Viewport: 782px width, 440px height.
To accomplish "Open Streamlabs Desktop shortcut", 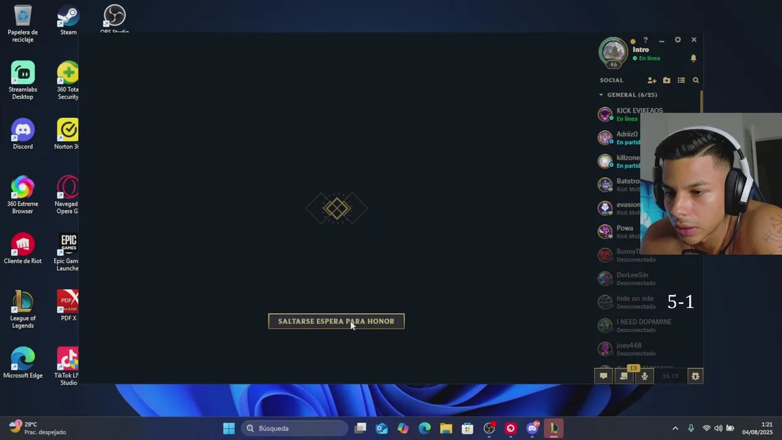I will [x=23, y=81].
